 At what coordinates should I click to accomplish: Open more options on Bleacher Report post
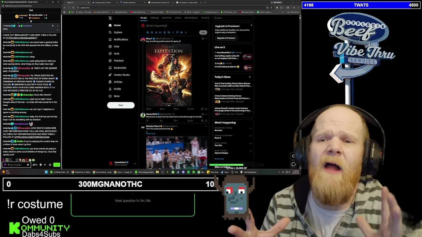(206, 126)
